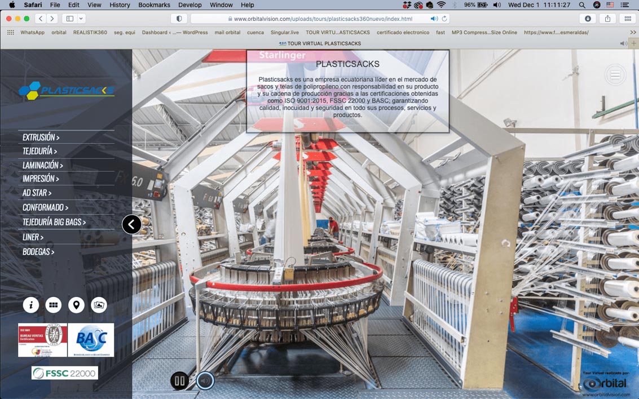Open the Notification Center list icon
Viewport: 639px width, 399px height.
[x=624, y=5]
